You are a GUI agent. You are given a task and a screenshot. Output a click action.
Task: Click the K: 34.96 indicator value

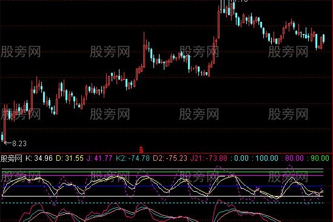(39, 158)
